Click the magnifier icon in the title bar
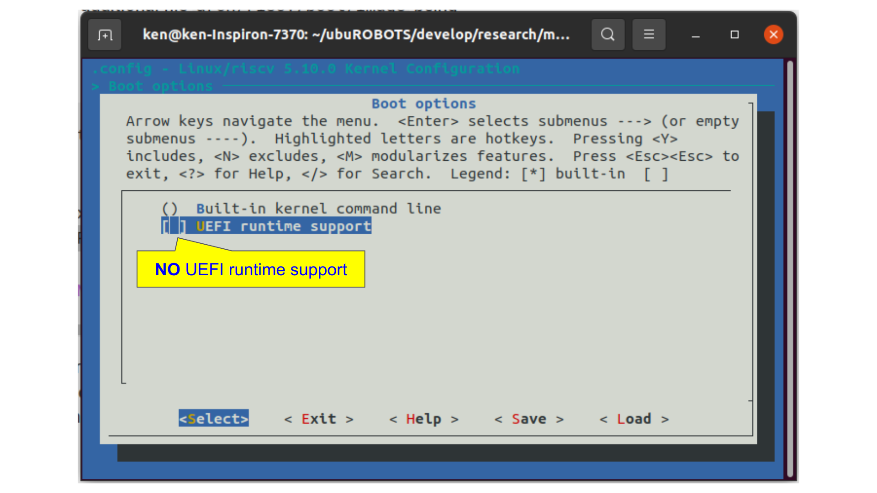 (x=608, y=34)
